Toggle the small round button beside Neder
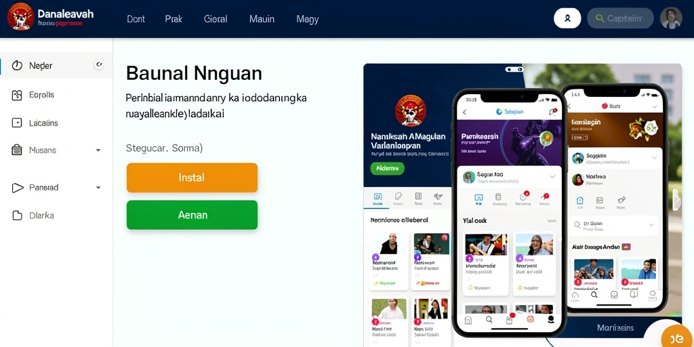694x347 pixels. pyautogui.click(x=98, y=65)
